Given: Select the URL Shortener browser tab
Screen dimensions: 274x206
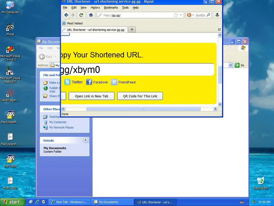Looking at the screenshot, I should coord(94,30).
